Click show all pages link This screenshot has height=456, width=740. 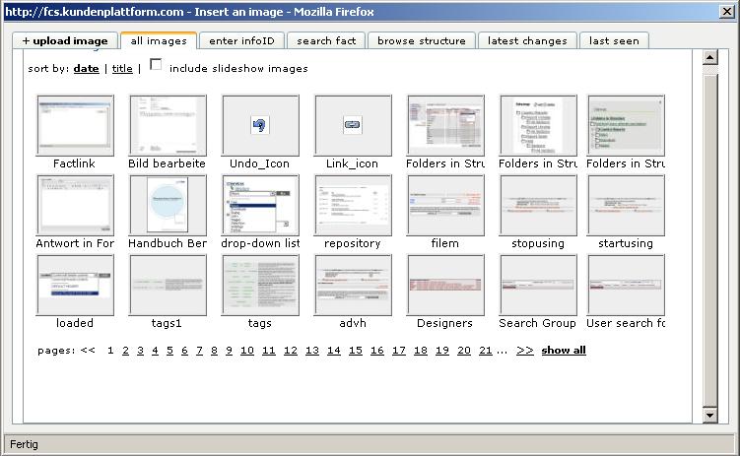(564, 351)
